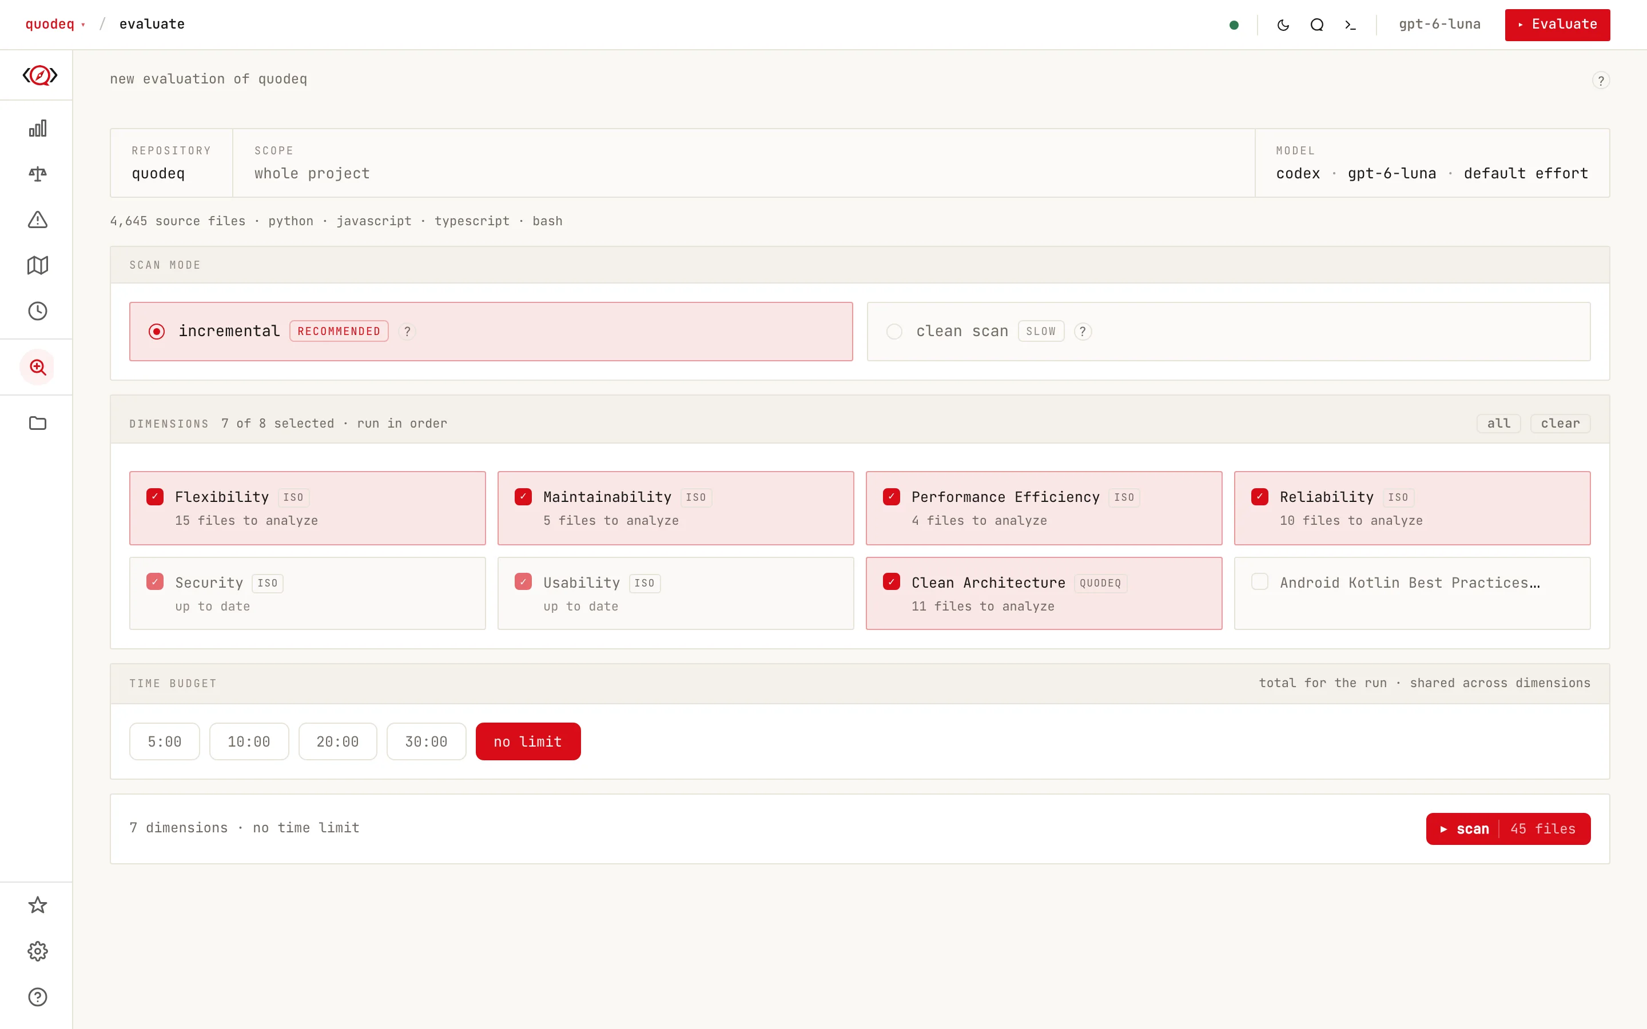
Task: Change the repository quodeq field
Action: pyautogui.click(x=172, y=163)
